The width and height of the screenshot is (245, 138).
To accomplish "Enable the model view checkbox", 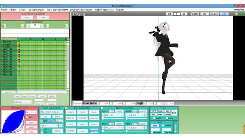I will 154,118.
